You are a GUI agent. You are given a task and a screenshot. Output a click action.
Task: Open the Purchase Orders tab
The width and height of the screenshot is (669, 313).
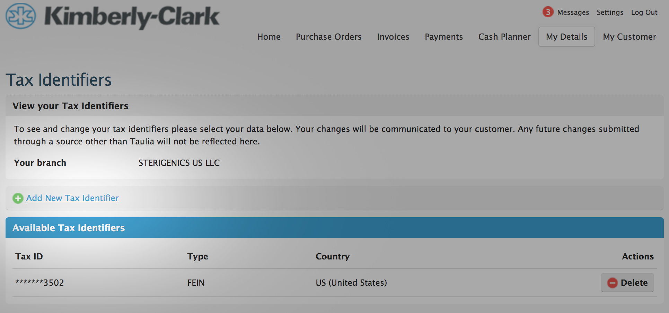(328, 37)
